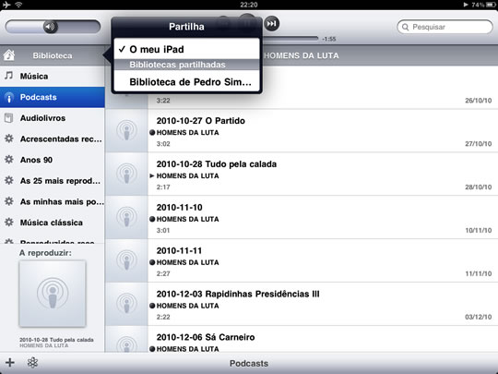Play episode 2010-11-10

pos(301,217)
